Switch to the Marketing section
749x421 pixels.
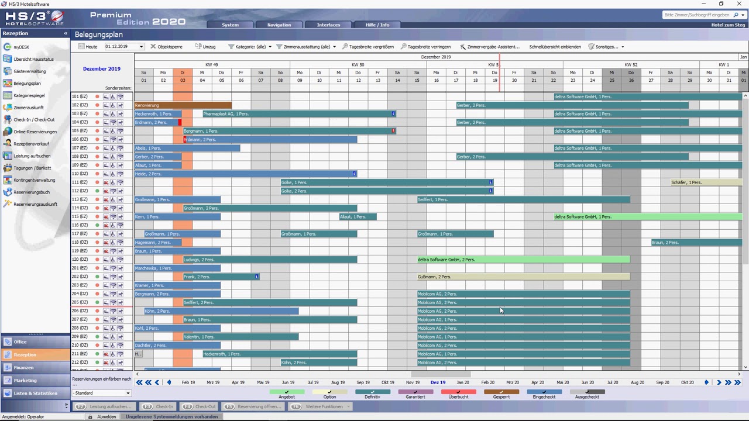[35, 381]
